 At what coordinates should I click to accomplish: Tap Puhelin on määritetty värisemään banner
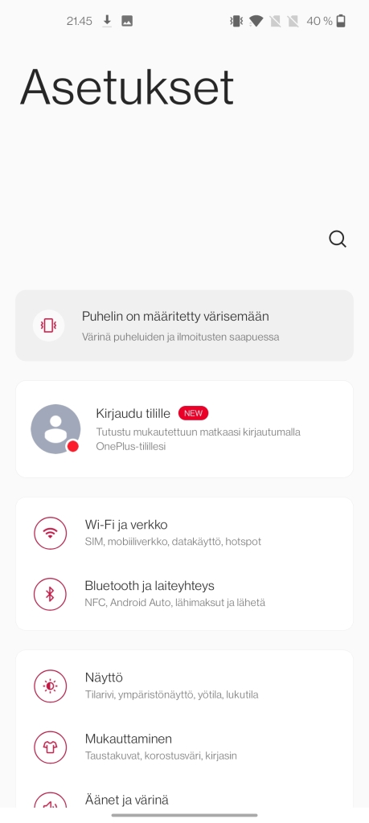[184, 326]
